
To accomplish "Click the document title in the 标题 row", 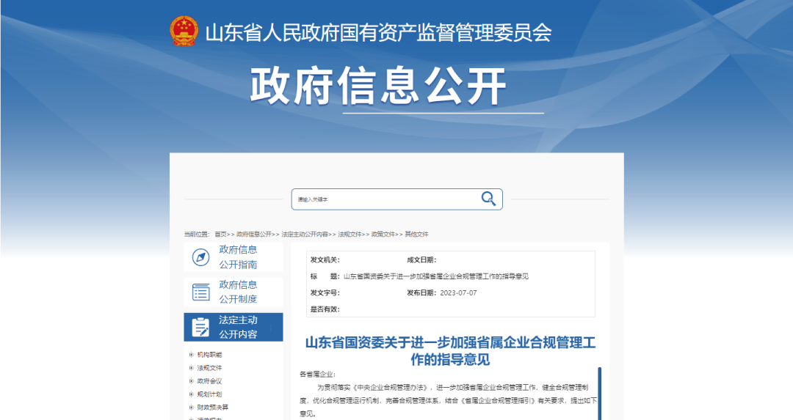I will tap(436, 276).
